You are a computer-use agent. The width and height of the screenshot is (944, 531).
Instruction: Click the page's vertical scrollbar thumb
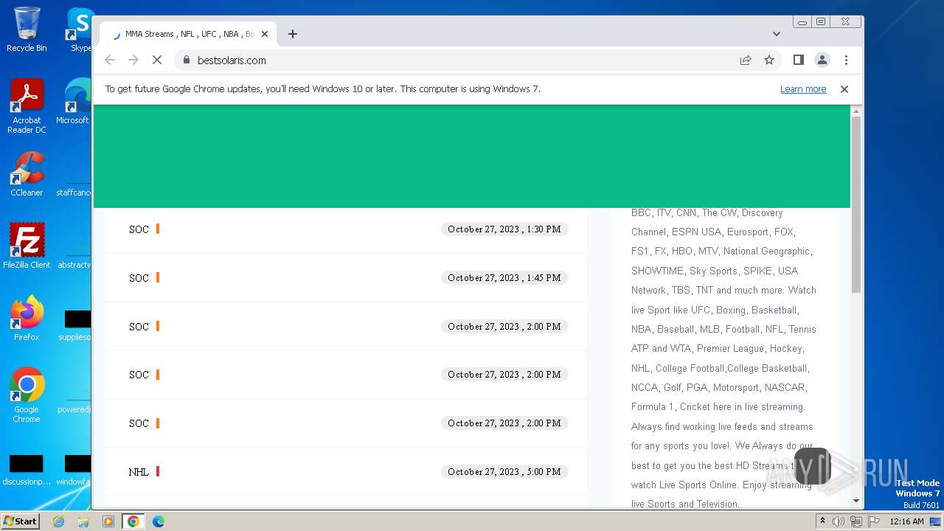856,204
